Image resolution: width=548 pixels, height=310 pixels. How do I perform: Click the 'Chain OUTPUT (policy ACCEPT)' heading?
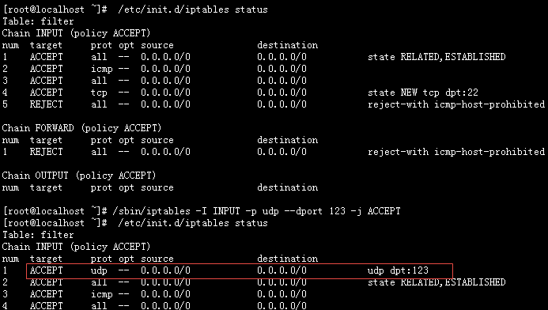point(79,176)
